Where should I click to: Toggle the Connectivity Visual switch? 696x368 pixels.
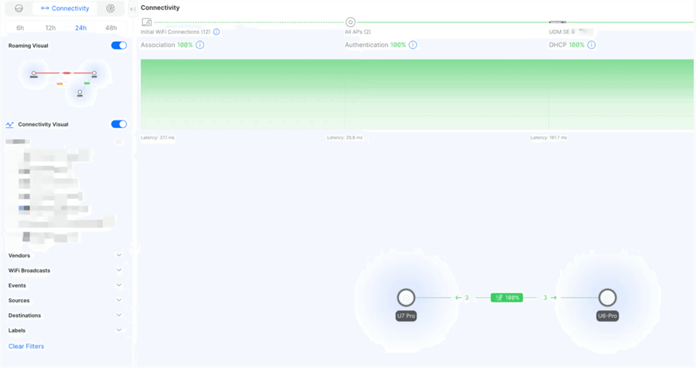coord(119,124)
